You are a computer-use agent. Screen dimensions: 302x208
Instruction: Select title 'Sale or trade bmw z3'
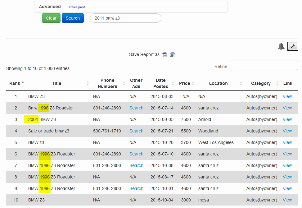click(x=49, y=131)
